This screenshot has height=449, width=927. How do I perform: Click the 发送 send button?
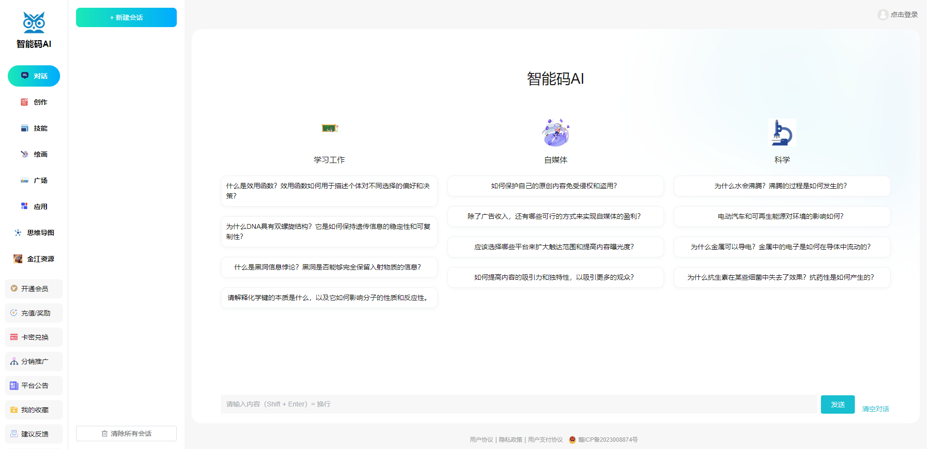[x=837, y=404]
